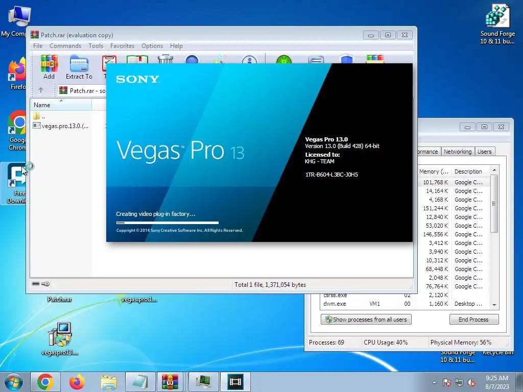The width and height of the screenshot is (523, 392).
Task: Select the '..' parent folder row in WinRAR
Action: (39, 116)
